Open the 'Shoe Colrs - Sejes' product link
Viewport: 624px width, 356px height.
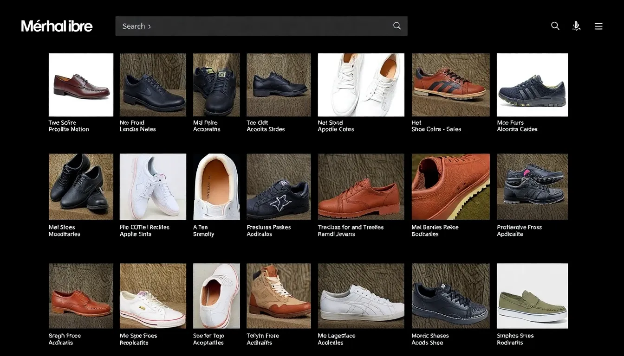click(436, 129)
